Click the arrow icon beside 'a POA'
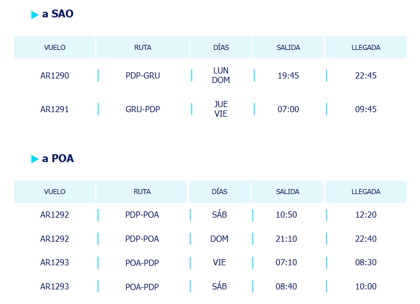Image resolution: width=420 pixels, height=304 pixels. point(35,159)
